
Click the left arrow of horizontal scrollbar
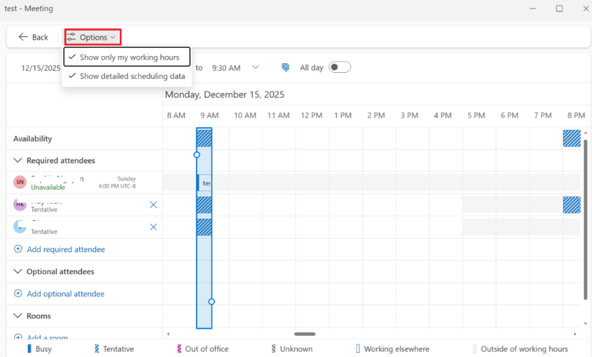pyautogui.click(x=168, y=334)
